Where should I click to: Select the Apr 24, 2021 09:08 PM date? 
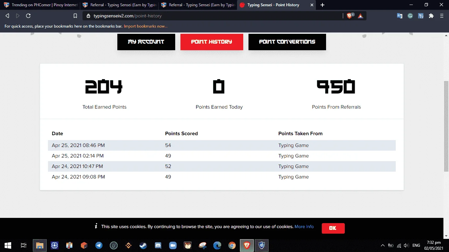pyautogui.click(x=78, y=177)
